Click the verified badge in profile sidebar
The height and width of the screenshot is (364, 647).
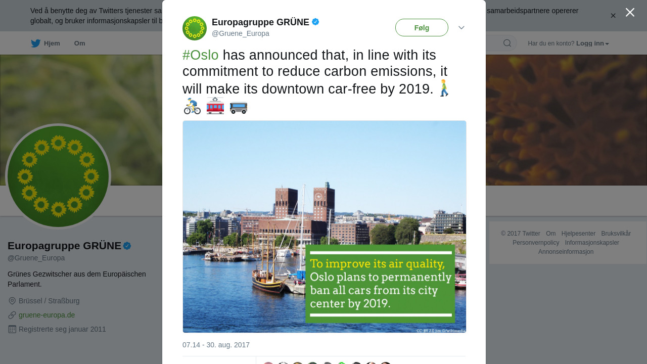(x=127, y=246)
